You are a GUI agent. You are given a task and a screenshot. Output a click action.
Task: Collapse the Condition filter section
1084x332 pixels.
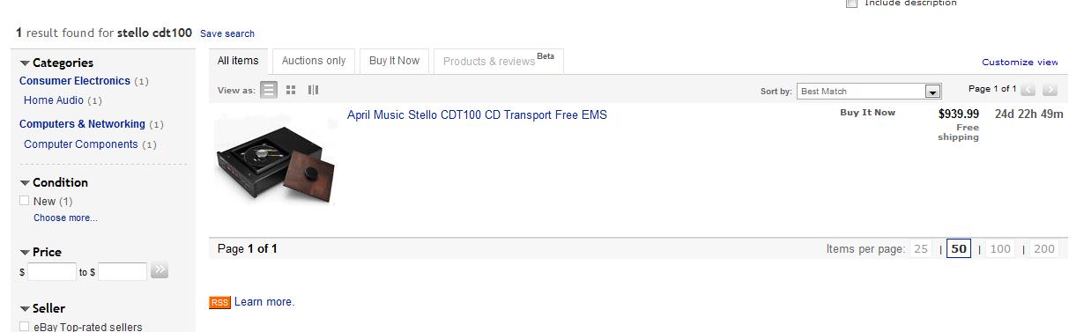coord(25,183)
